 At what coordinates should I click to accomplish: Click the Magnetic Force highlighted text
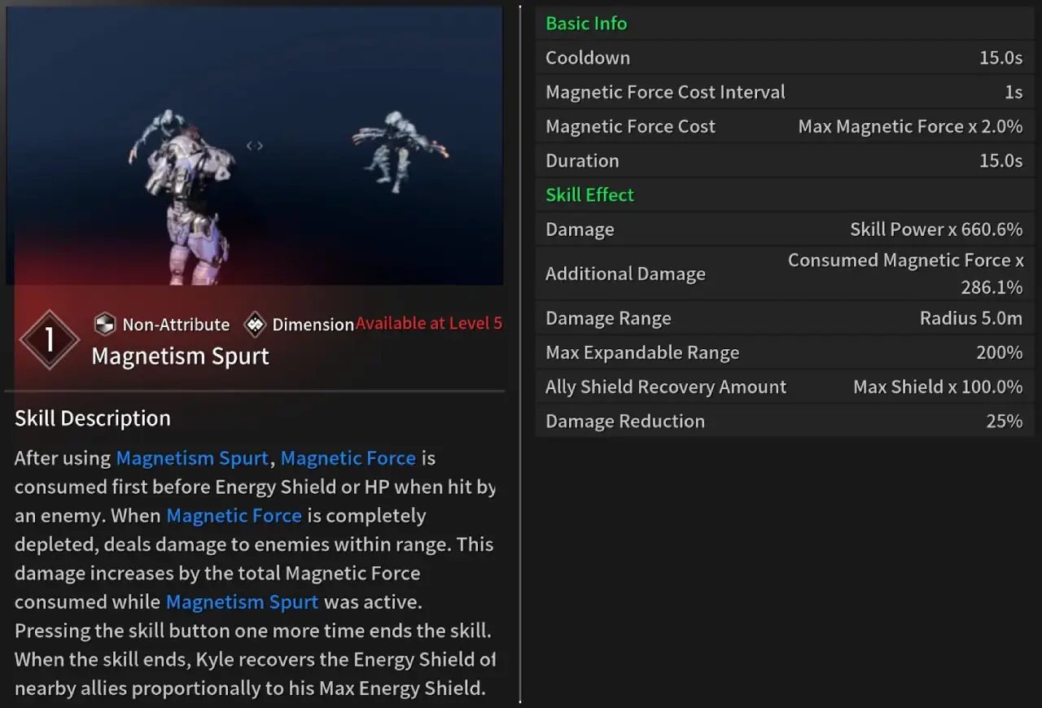348,458
